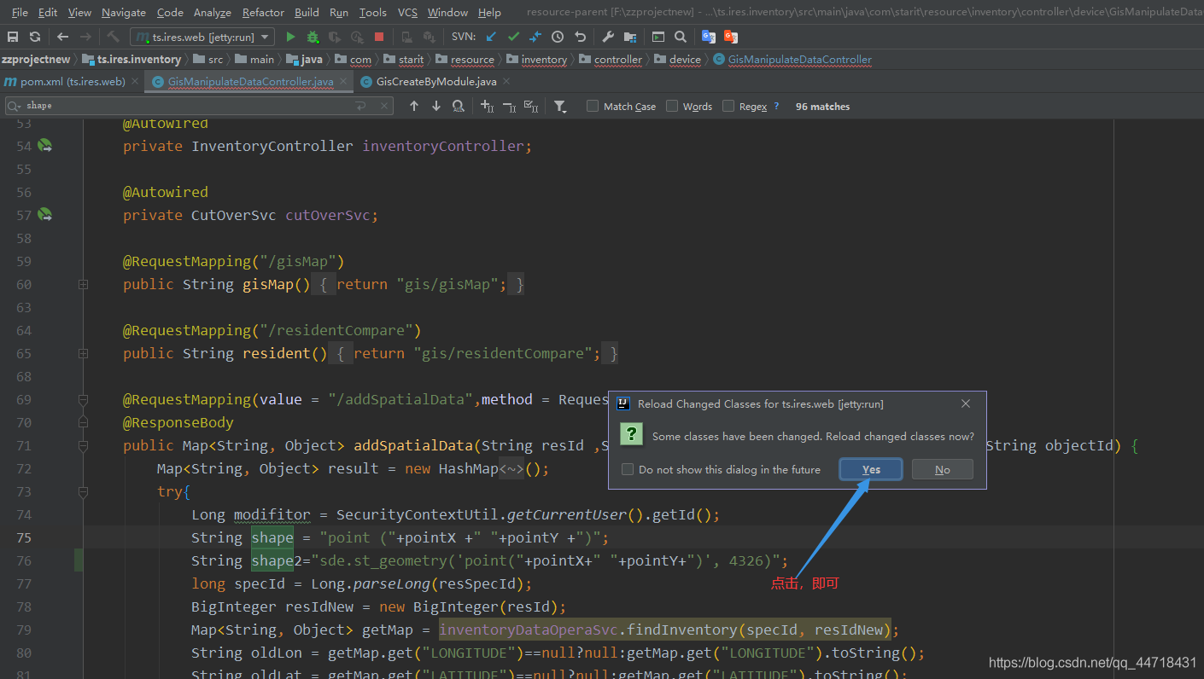This screenshot has height=679, width=1204.
Task: Open Settings via the wrench icon
Action: (x=608, y=37)
